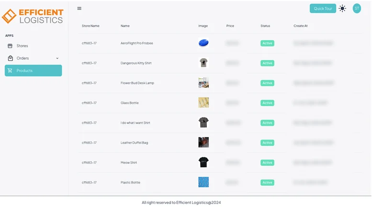
Task: Click the hamburger menu icon
Action: click(79, 8)
